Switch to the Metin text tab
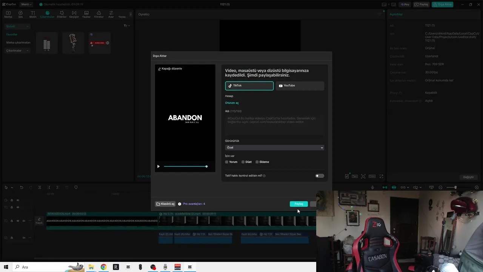 point(33,14)
